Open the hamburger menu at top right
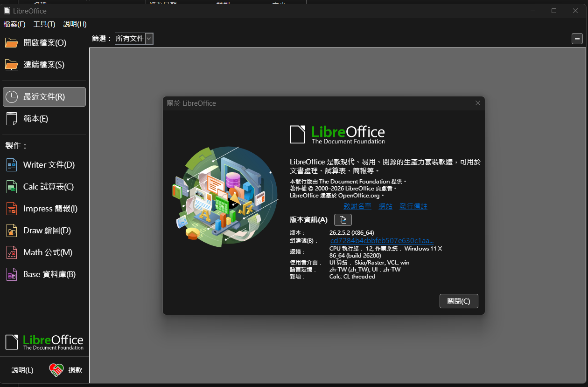Image resolution: width=588 pixels, height=387 pixels. (577, 39)
